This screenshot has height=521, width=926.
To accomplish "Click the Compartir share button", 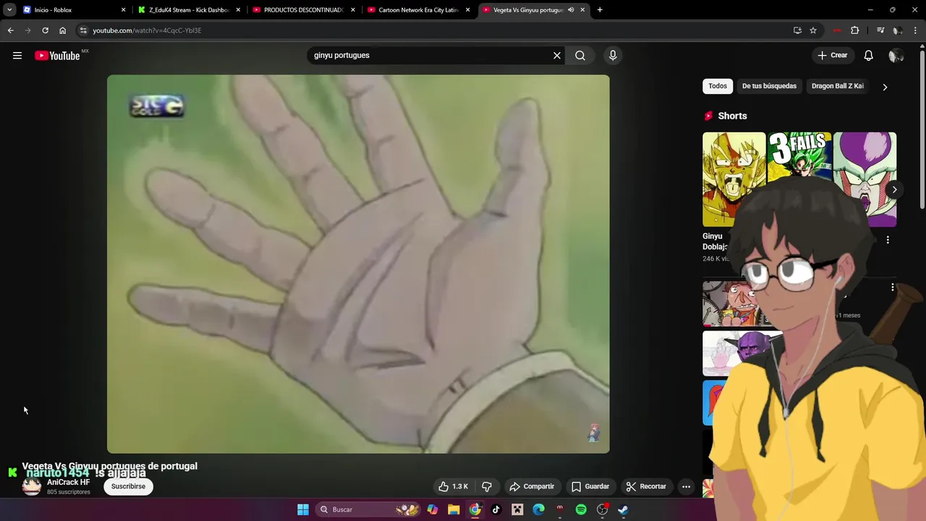I will 532,486.
